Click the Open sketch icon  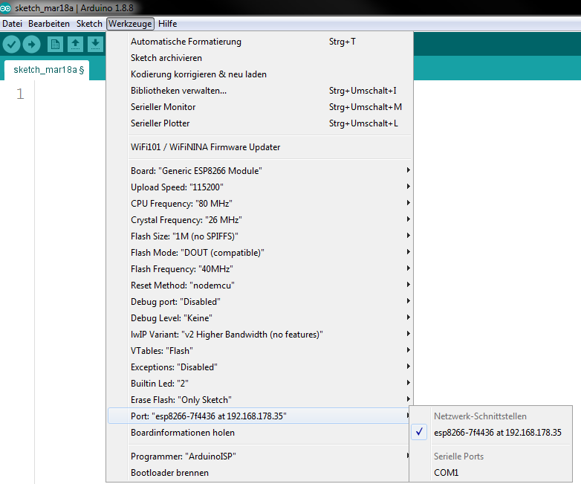tap(75, 45)
